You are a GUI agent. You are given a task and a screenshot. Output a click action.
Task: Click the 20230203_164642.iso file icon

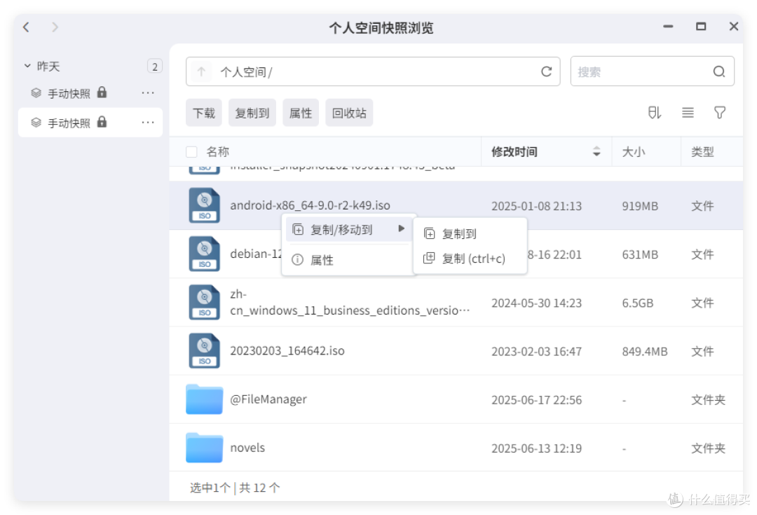pos(204,351)
